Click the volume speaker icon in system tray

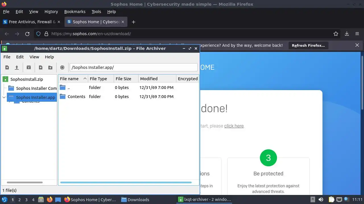(x=321, y=199)
